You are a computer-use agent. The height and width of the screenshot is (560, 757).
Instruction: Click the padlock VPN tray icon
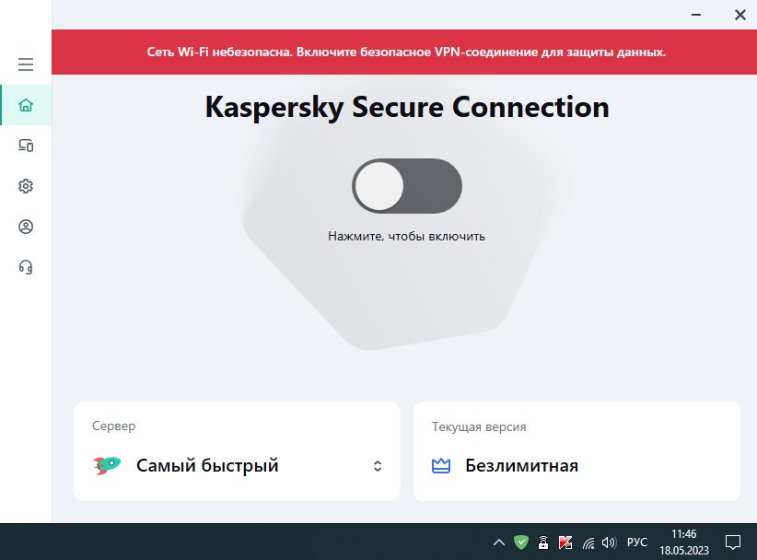click(x=543, y=542)
